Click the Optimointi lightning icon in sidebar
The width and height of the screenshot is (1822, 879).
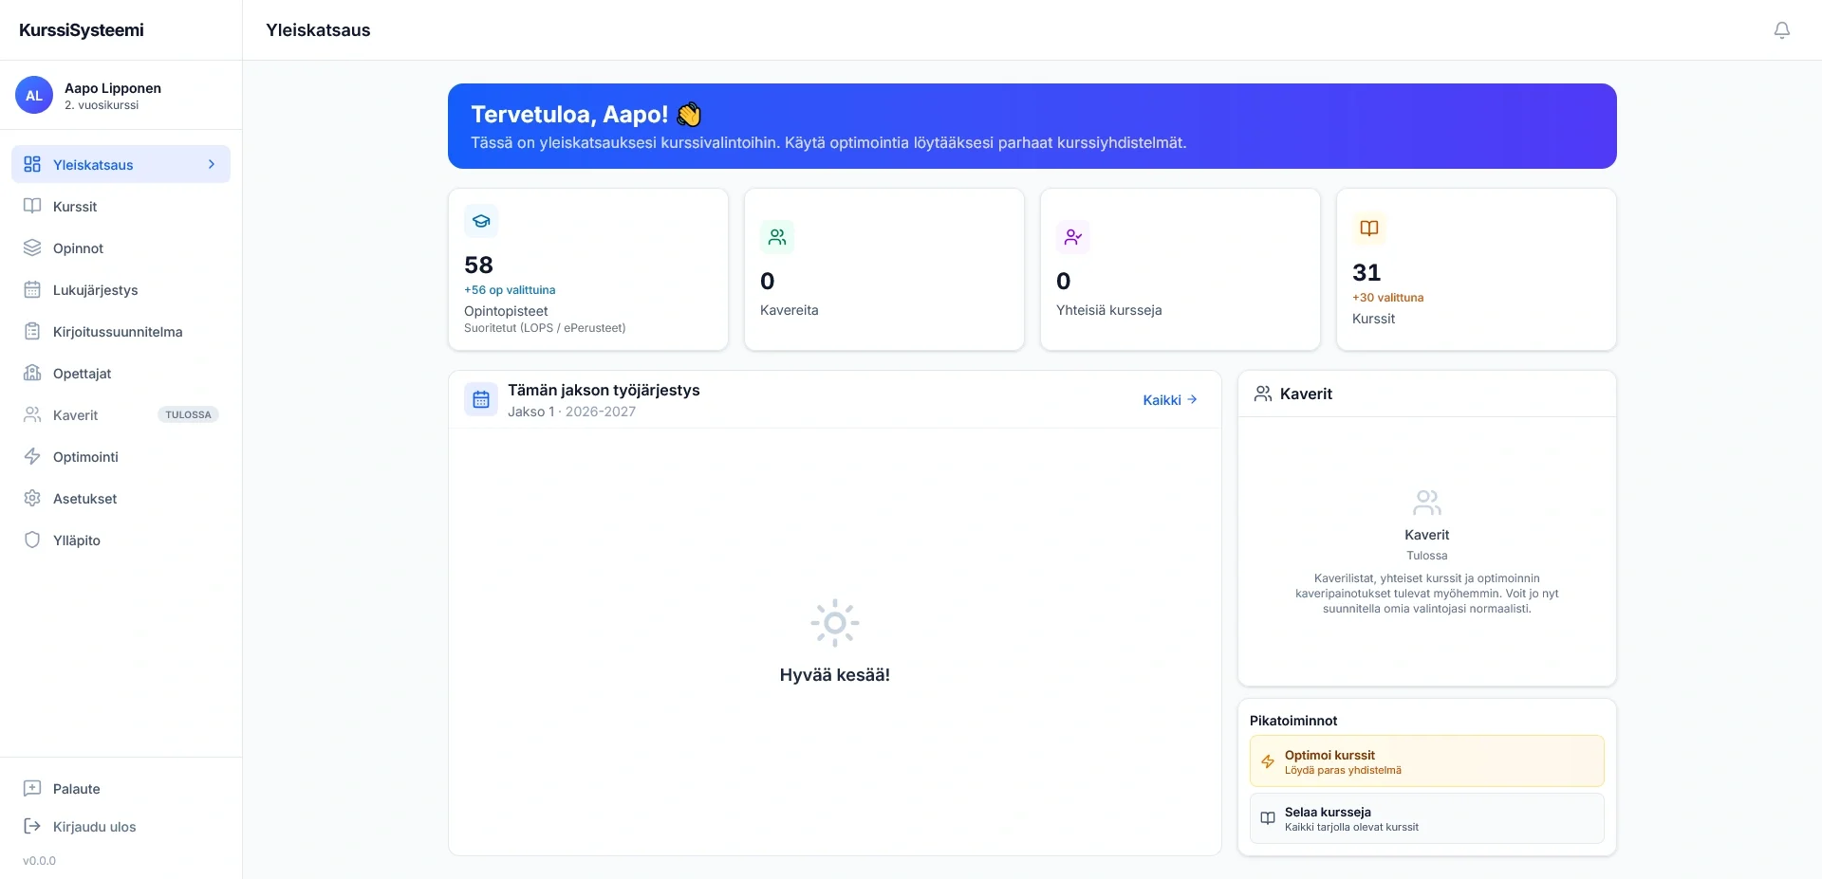32,456
